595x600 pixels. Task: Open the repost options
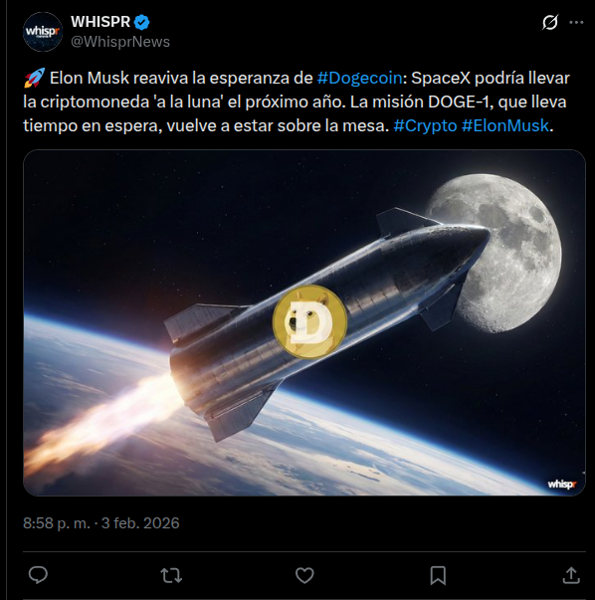click(x=171, y=575)
